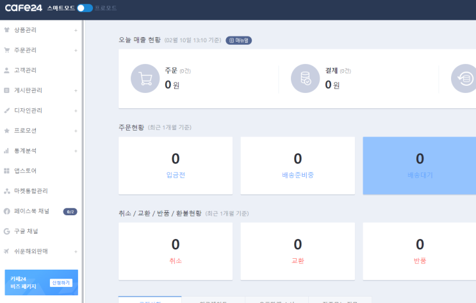Click the board icon for 게시판관리
This screenshot has width=476, height=303.
tap(6, 90)
